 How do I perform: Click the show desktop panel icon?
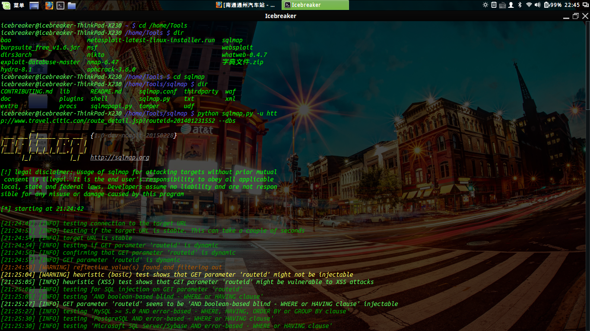(x=35, y=5)
